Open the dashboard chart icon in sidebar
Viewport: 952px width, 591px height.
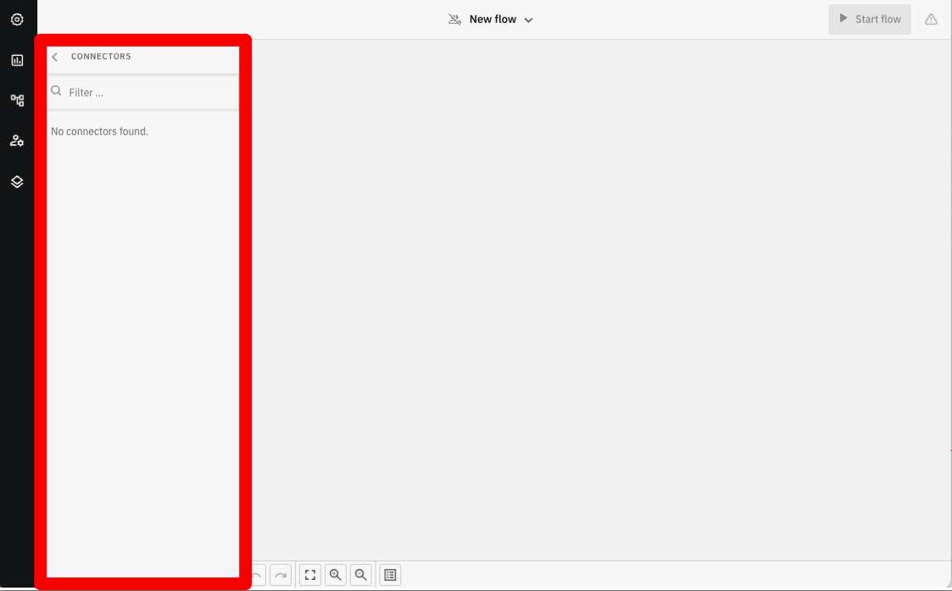coord(17,60)
